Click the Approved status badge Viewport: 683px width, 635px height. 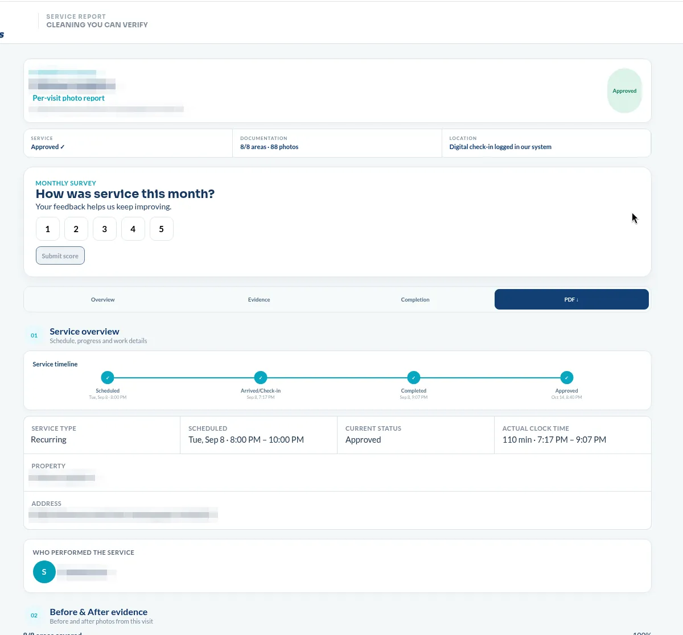624,91
